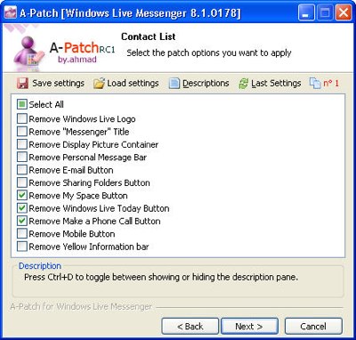Image resolution: width=356 pixels, height=340 pixels.
Task: Check Remove "Messenger" Title option
Action: pyautogui.click(x=22, y=132)
